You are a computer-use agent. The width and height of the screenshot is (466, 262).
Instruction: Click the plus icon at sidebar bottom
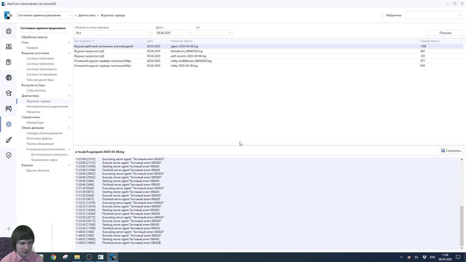tap(9, 229)
